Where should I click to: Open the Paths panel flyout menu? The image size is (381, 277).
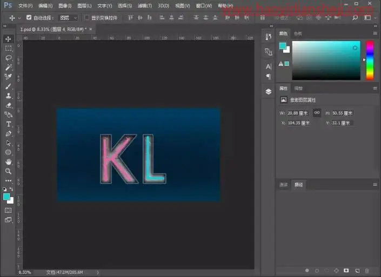pyautogui.click(x=375, y=185)
